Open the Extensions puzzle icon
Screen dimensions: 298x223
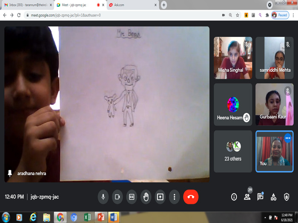pyautogui.click(x=267, y=15)
